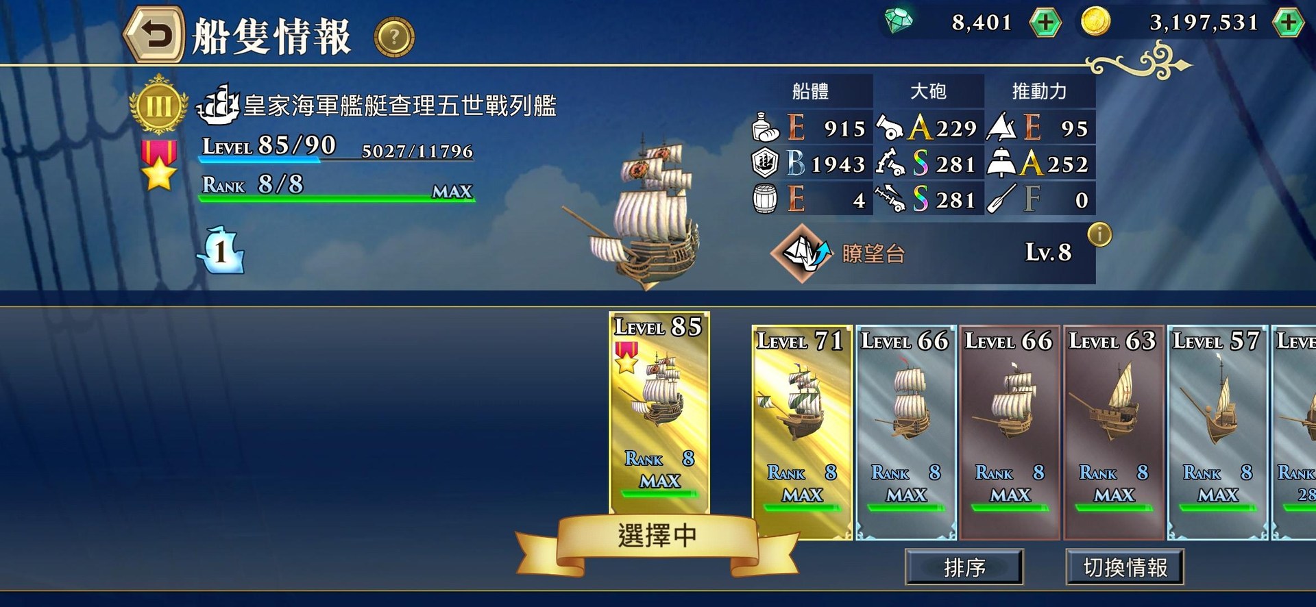Viewport: 1316px width, 607px height.
Task: Tap the 大砲 stats column header
Action: coord(929,91)
